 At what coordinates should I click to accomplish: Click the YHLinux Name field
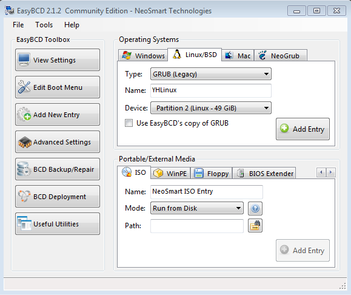(210, 90)
